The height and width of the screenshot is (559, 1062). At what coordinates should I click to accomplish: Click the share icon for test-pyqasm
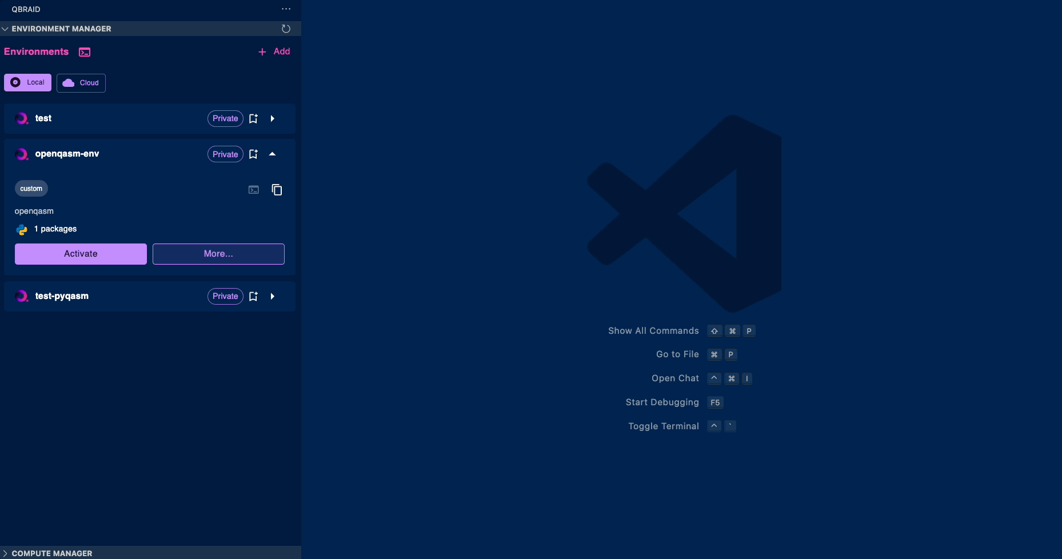[253, 296]
